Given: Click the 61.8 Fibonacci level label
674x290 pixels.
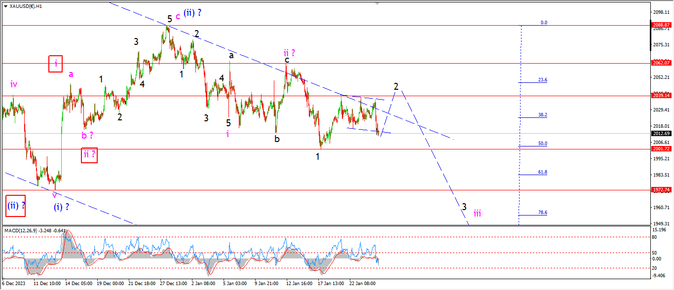Looking at the screenshot, I should [x=542, y=172].
